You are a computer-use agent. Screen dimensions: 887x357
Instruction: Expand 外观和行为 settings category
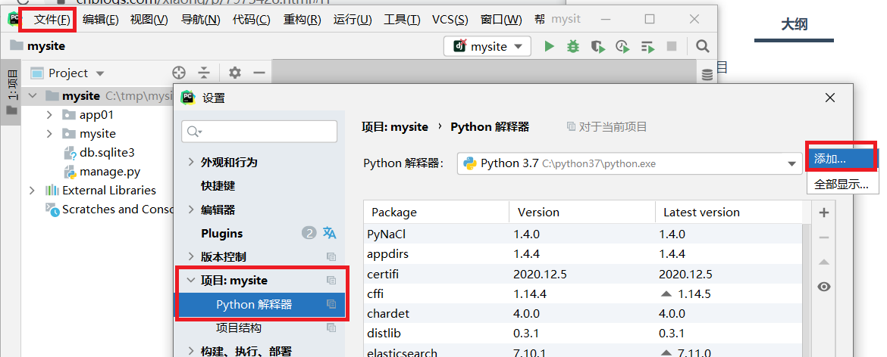point(191,163)
